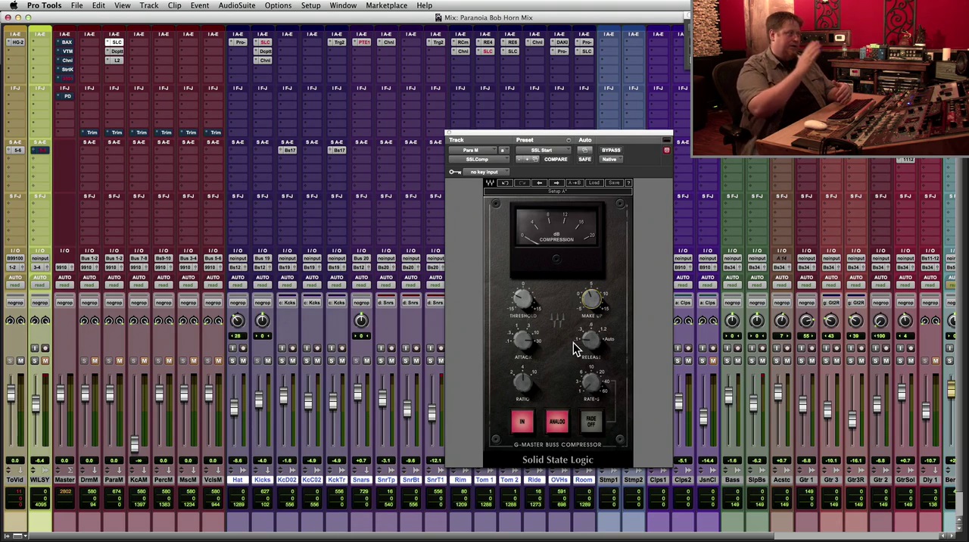Click the Ratio knob on compressor
This screenshot has width=969, height=542.
pyautogui.click(x=523, y=383)
